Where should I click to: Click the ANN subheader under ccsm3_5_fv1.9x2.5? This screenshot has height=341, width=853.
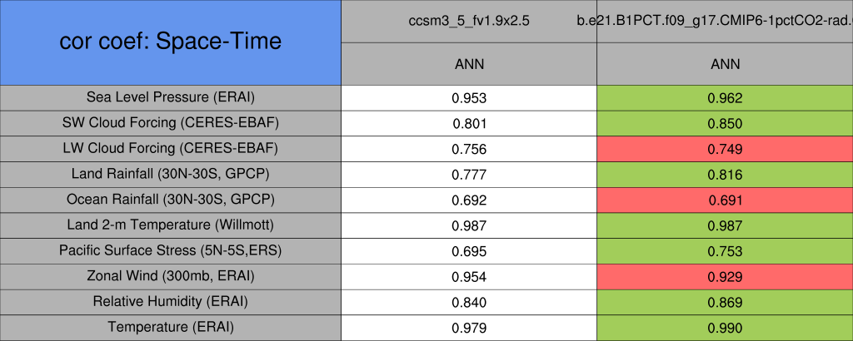(x=469, y=64)
